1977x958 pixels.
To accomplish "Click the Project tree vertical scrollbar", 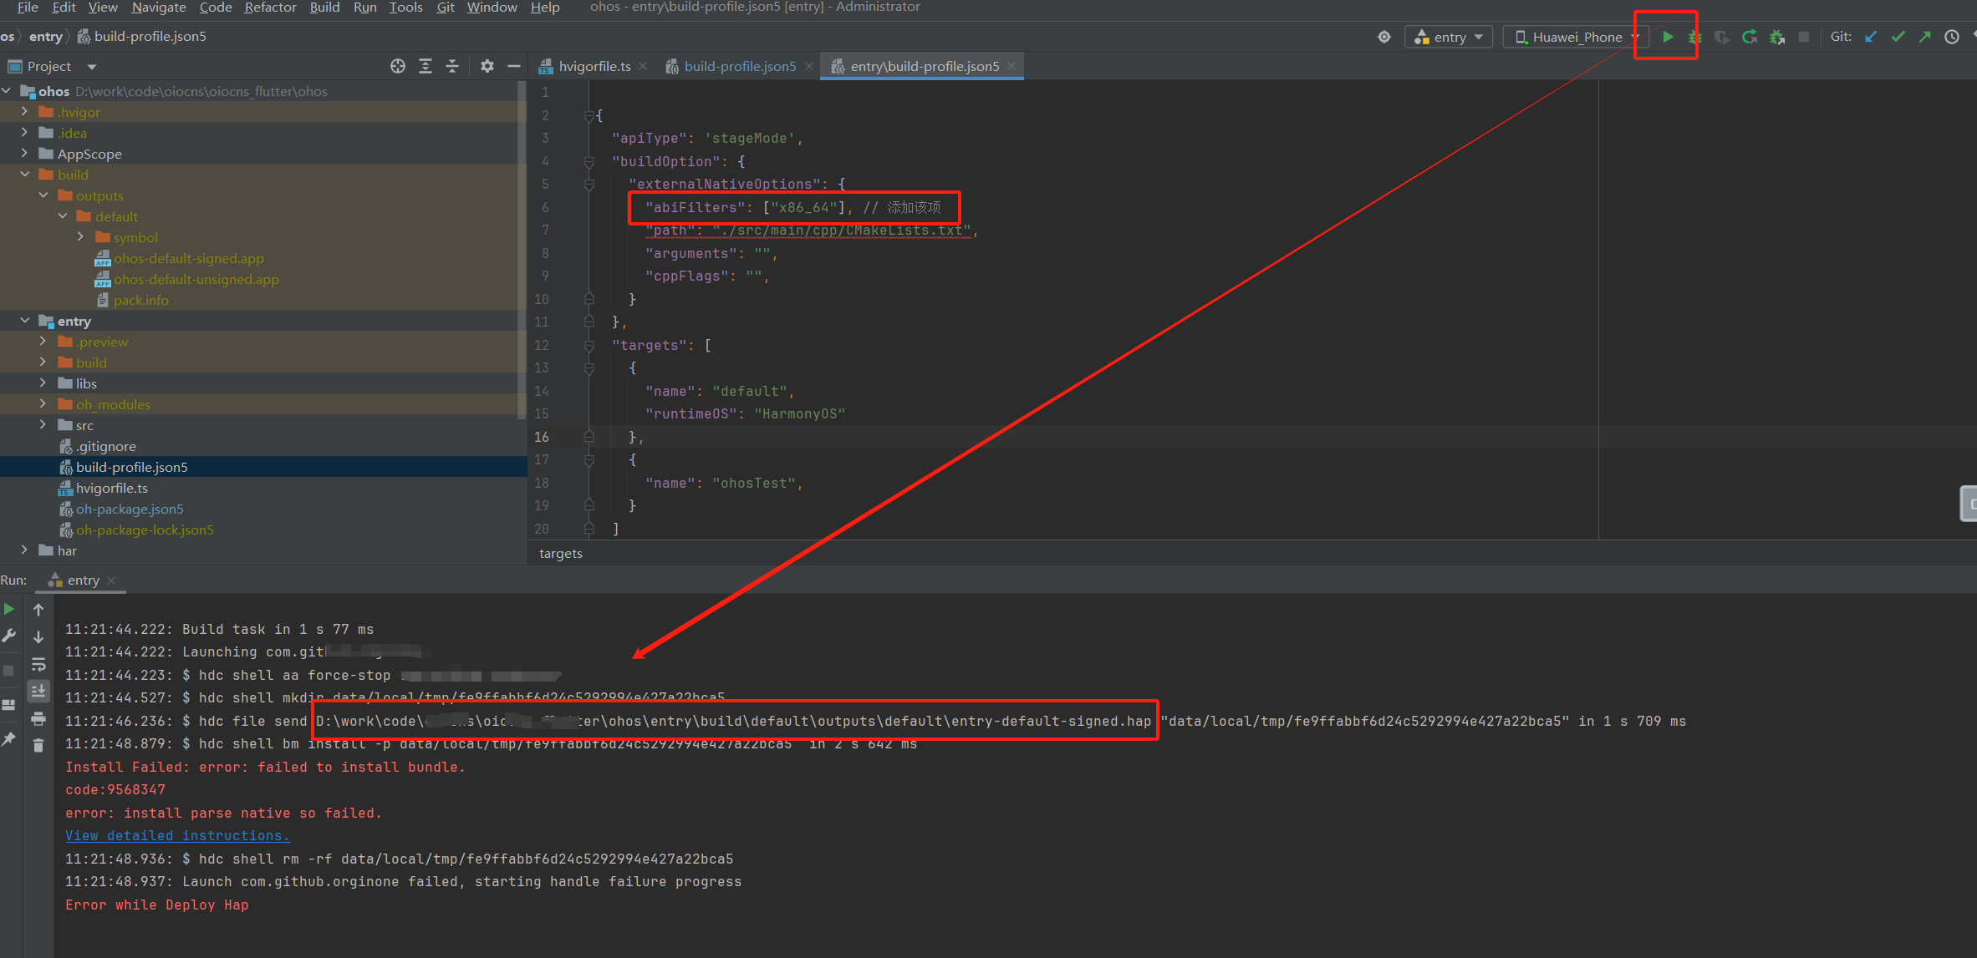I will pos(522,251).
